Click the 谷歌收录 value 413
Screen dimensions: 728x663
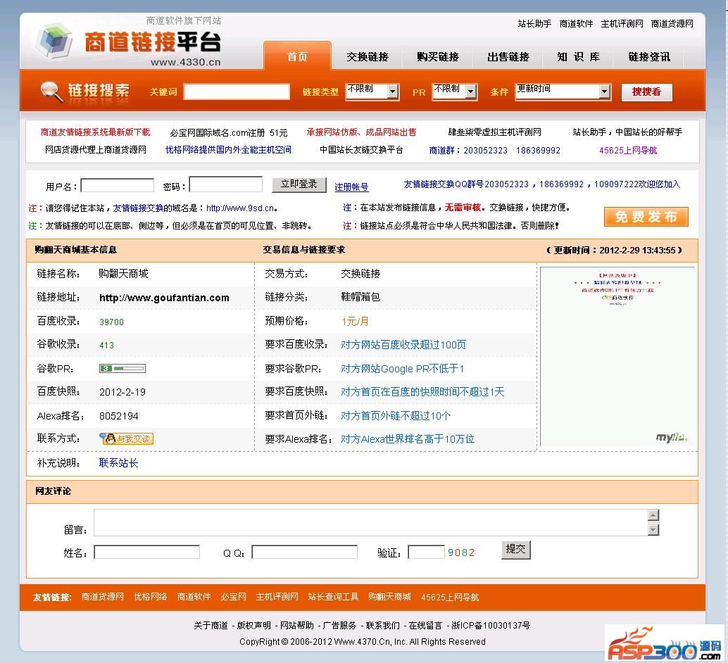106,346
